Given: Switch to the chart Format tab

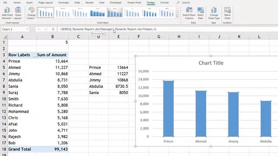Looking at the screenshot, I should tap(164, 3).
